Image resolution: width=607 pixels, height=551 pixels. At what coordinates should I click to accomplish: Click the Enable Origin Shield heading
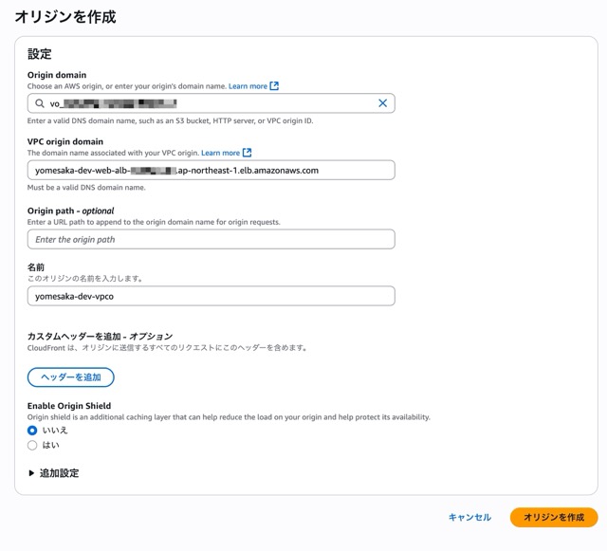click(x=69, y=406)
